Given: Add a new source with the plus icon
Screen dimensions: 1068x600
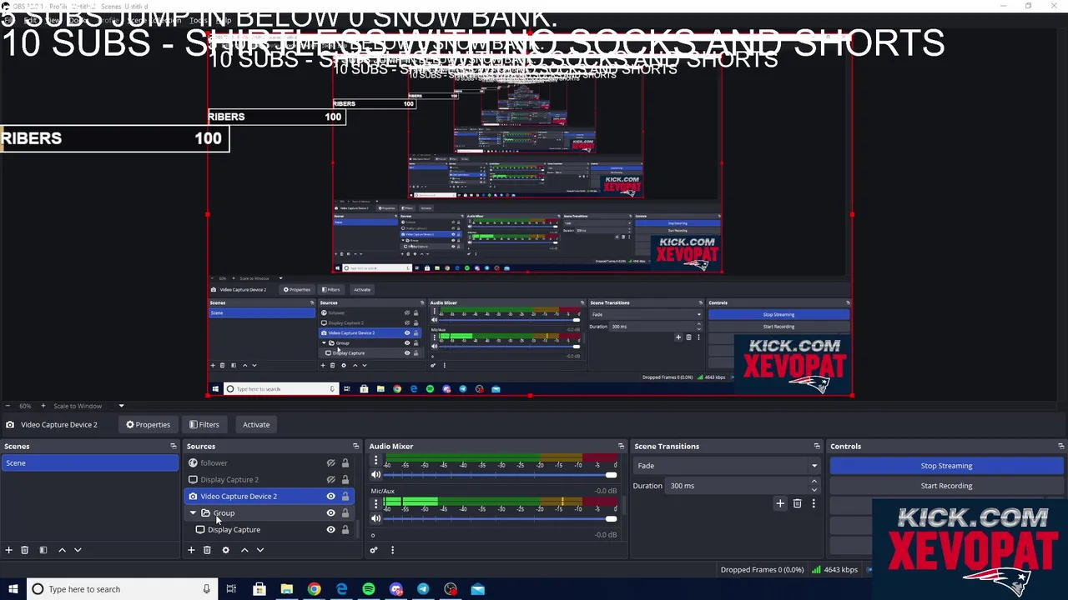Looking at the screenshot, I should (191, 550).
